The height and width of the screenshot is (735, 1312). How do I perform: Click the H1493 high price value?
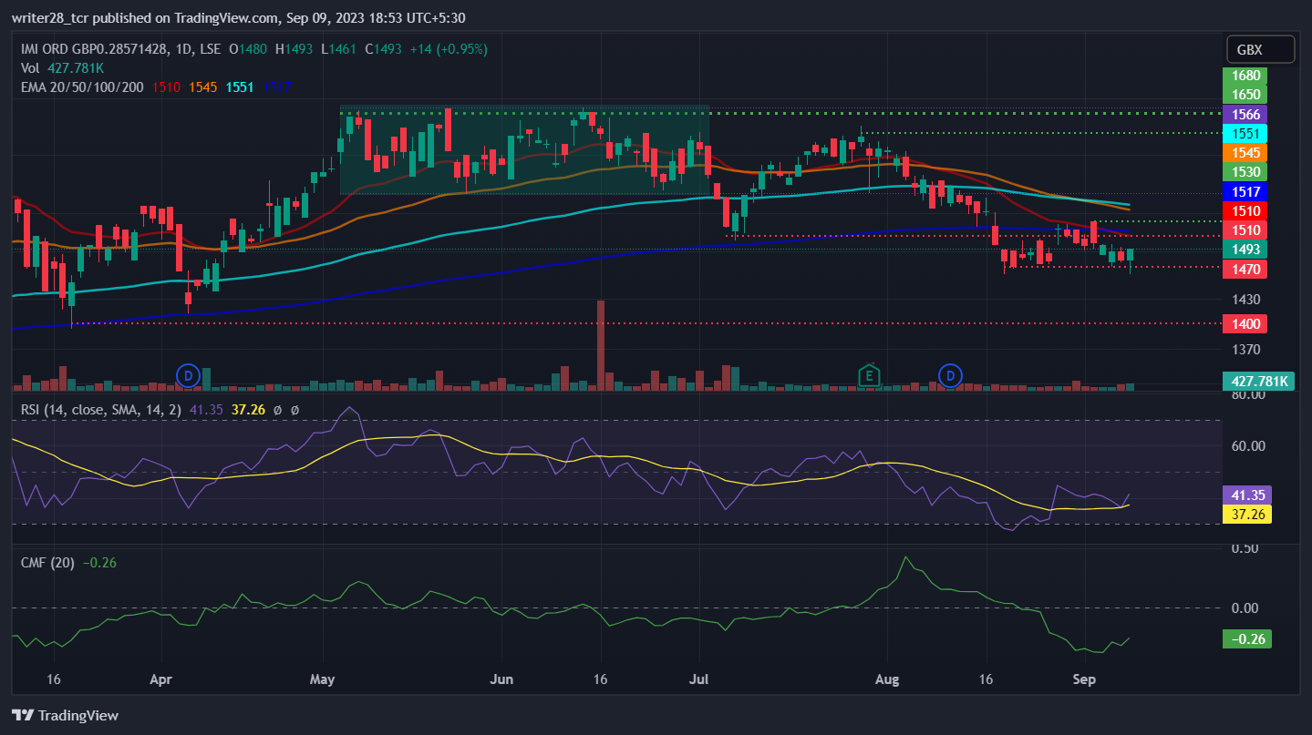point(293,49)
